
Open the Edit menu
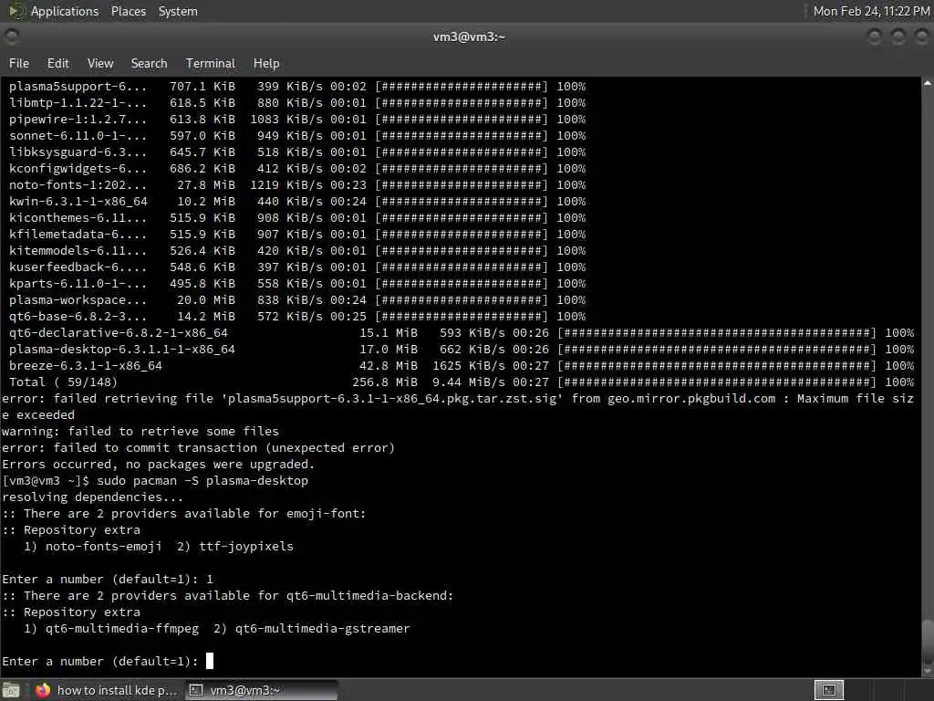point(57,63)
